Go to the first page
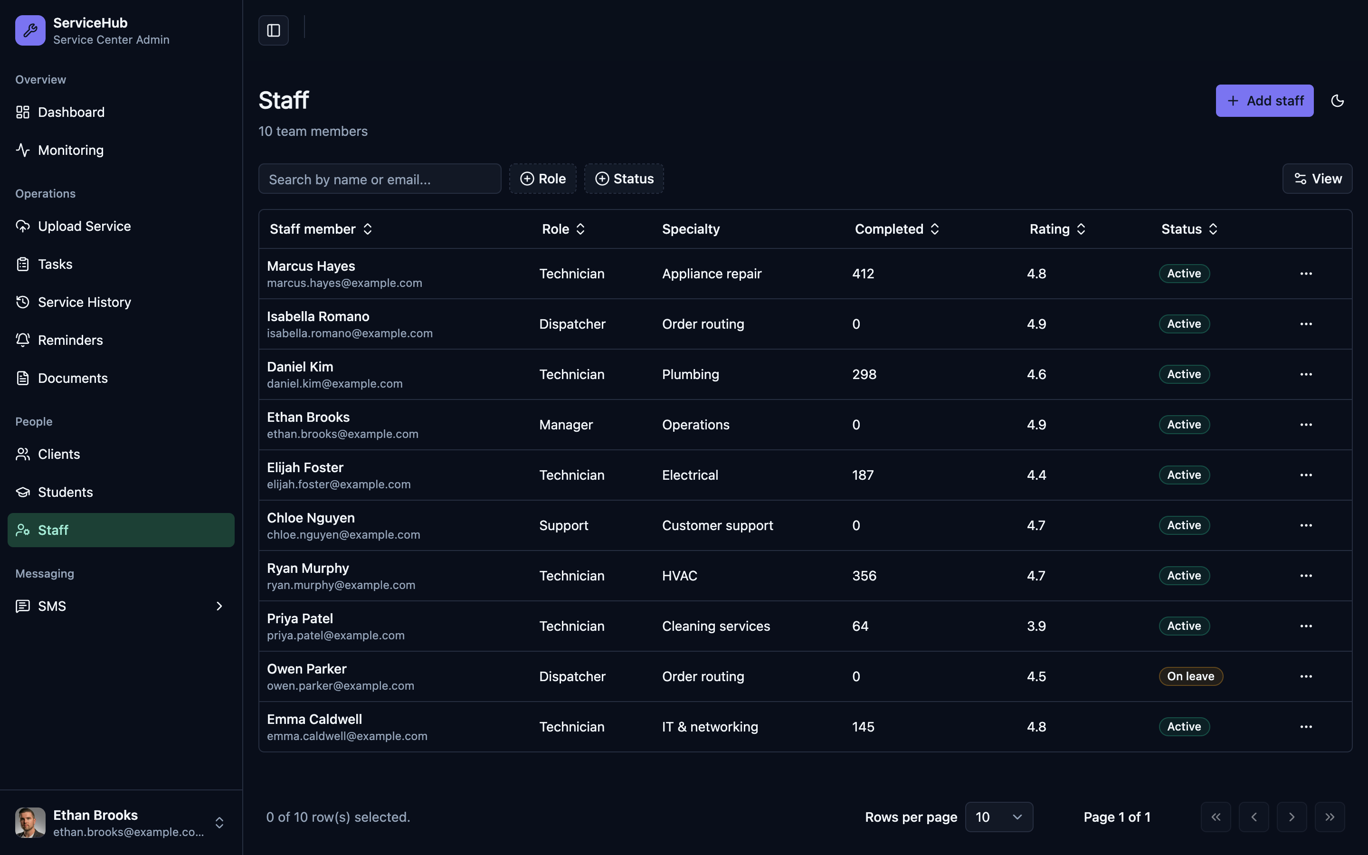The image size is (1368, 855). 1216,817
